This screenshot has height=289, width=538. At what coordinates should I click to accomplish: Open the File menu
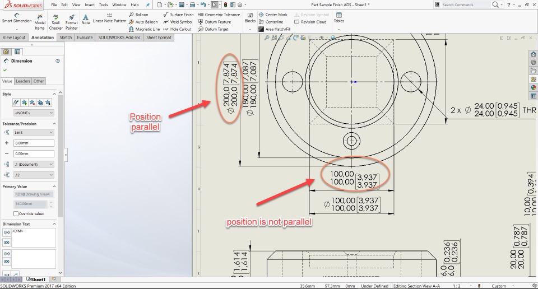coord(54,5)
